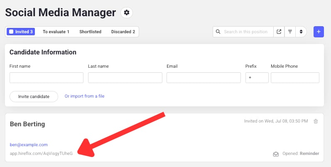
Task: Open the filter candidates icon
Action: tap(290, 32)
